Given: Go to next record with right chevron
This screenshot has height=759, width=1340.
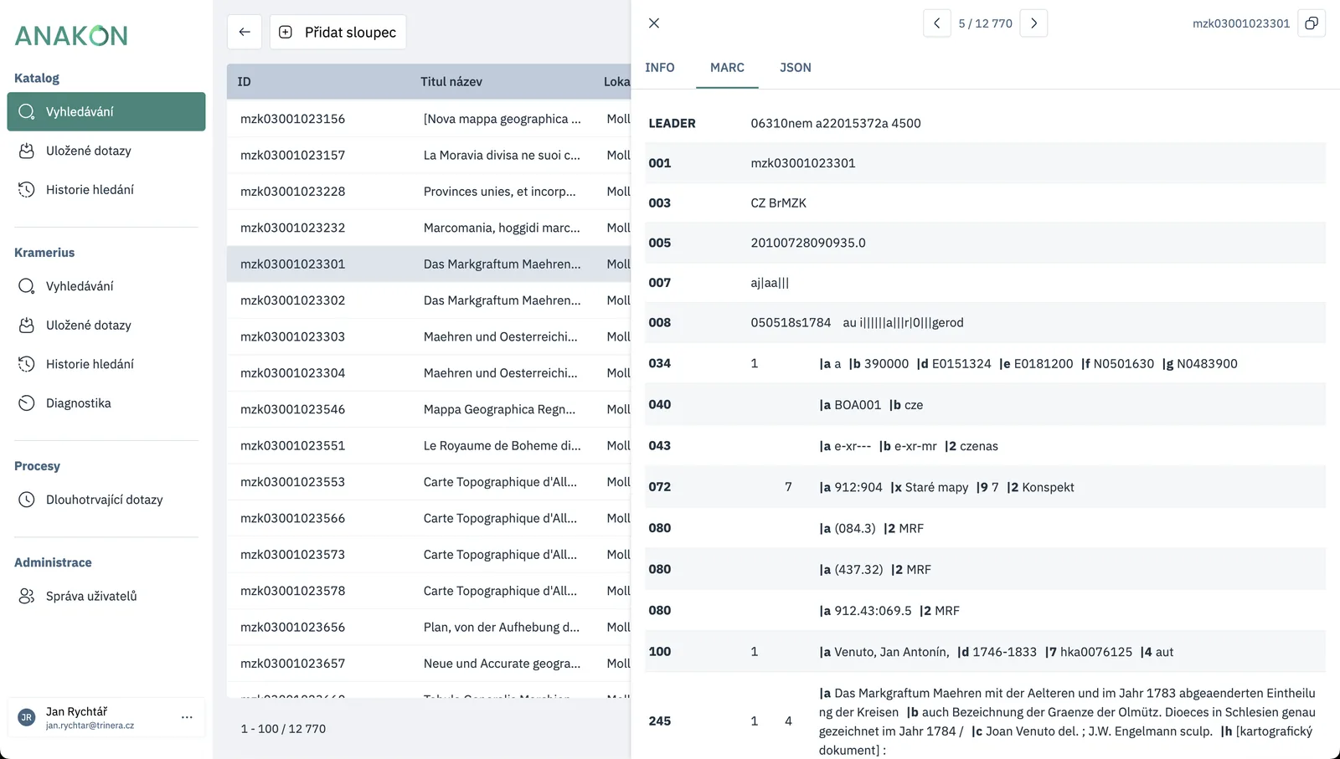Looking at the screenshot, I should (x=1033, y=23).
